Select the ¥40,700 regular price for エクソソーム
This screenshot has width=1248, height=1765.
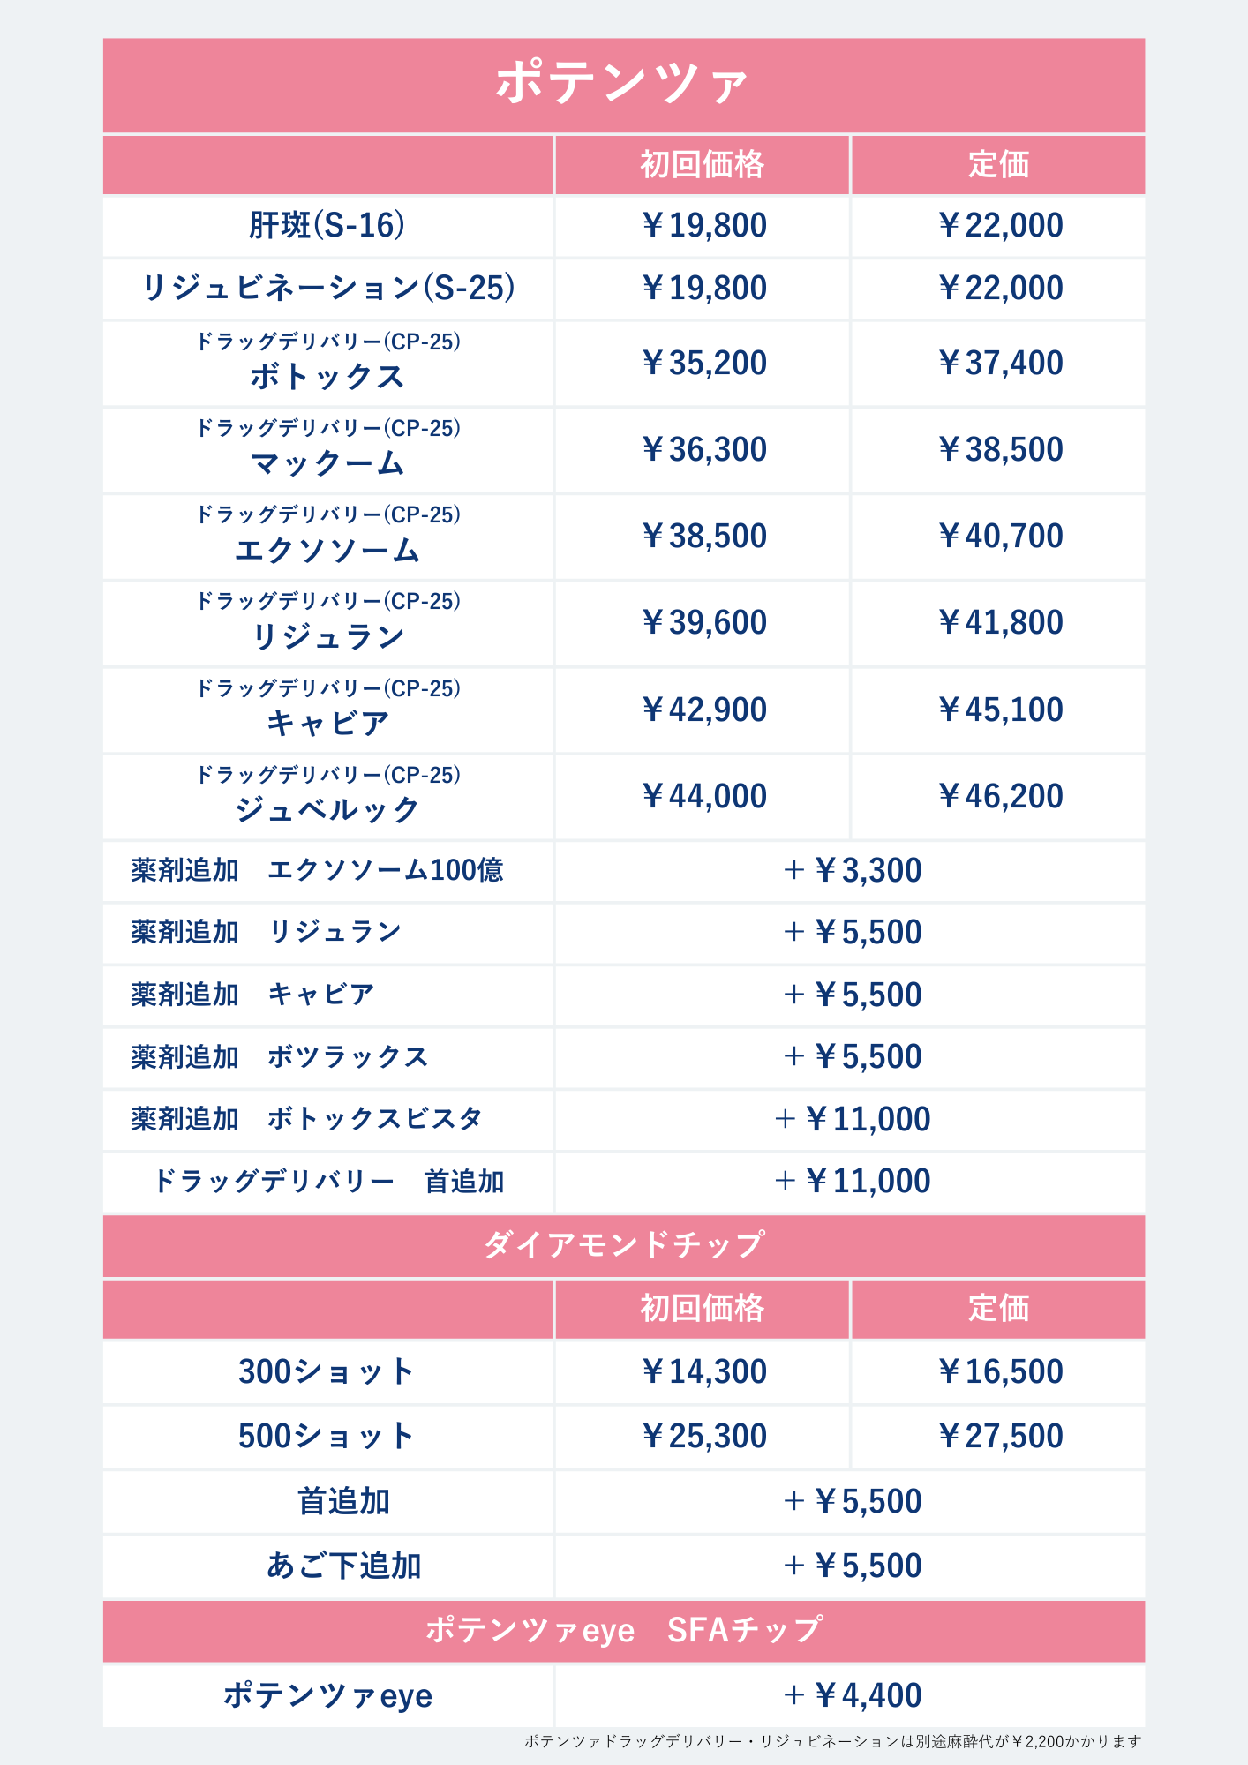(1000, 536)
